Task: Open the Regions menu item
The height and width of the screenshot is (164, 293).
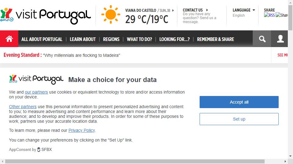Action: point(111,39)
